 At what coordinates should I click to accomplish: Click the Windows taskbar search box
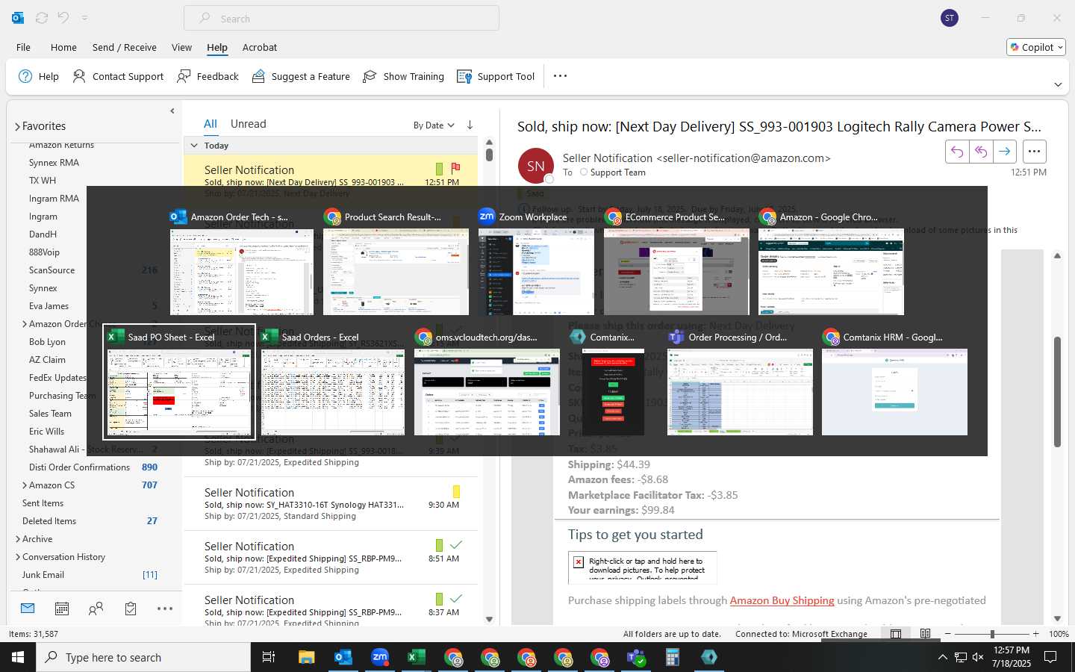tap(143, 657)
